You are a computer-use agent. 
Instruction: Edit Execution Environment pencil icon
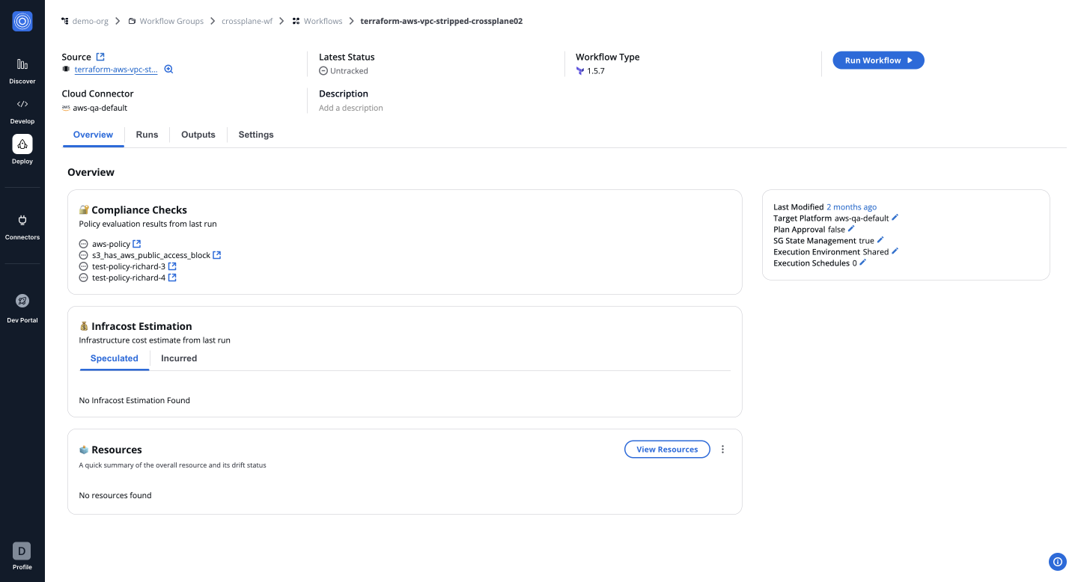[895, 251]
